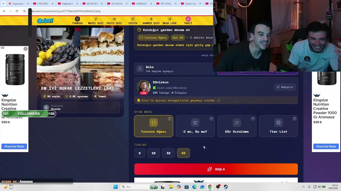Click the D3nizkun streamer avatar

click(x=144, y=87)
